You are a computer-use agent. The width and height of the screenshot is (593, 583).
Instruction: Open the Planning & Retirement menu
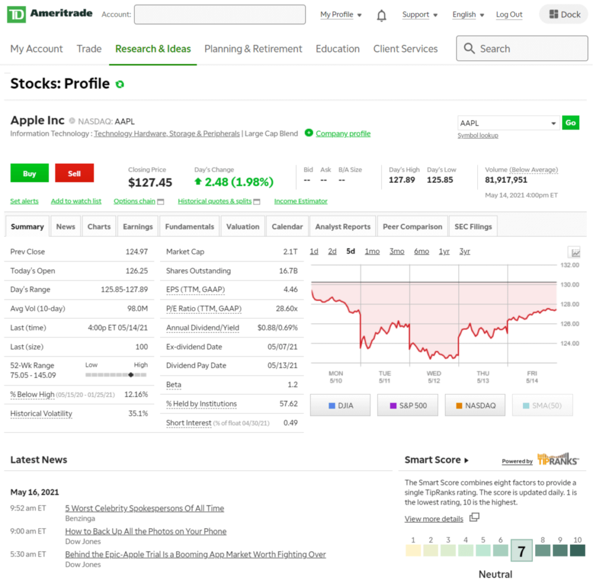[253, 49]
